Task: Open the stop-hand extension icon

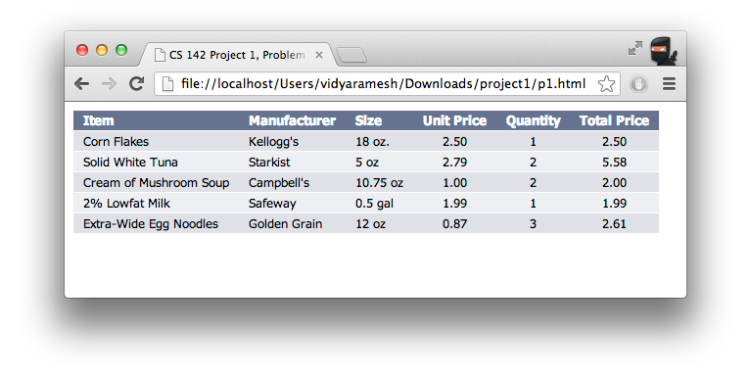Action: click(x=638, y=84)
